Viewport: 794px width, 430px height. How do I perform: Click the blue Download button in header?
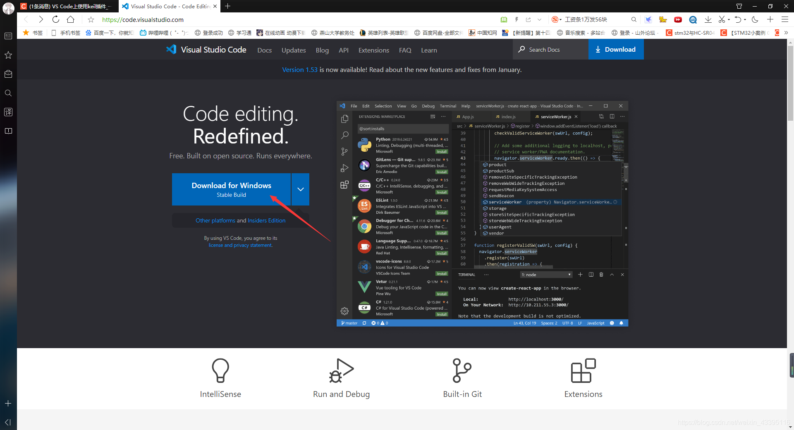(616, 49)
